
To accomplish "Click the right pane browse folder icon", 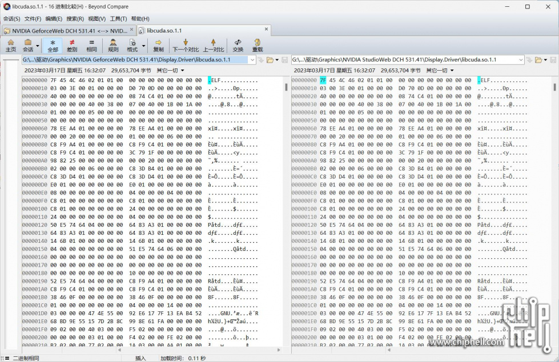I will click(538, 60).
